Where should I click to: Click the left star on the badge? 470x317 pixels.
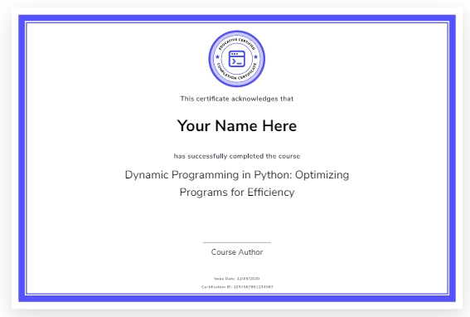[218, 56]
